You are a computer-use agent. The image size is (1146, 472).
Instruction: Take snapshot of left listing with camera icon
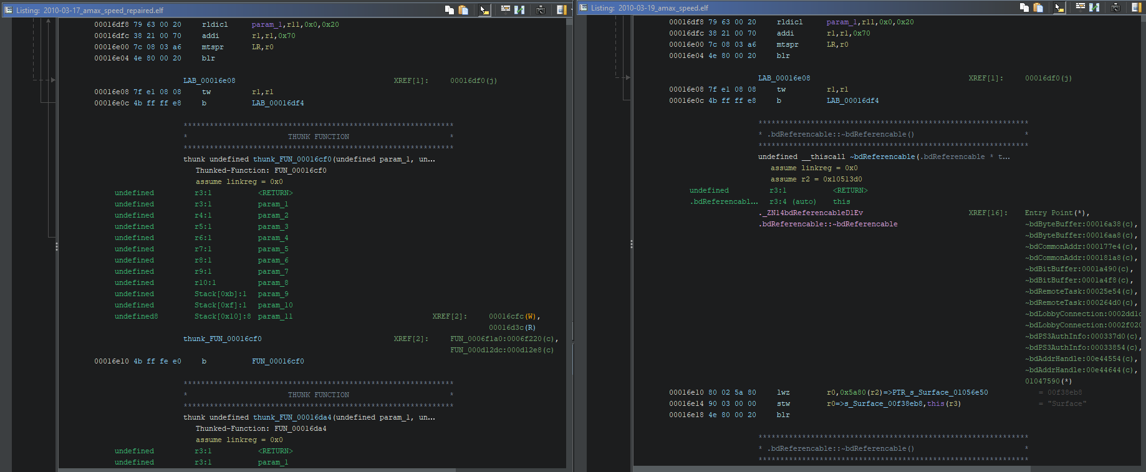tap(541, 10)
